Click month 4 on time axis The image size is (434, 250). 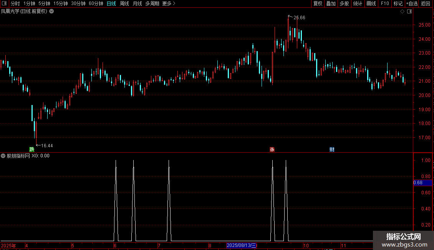(x=26, y=245)
